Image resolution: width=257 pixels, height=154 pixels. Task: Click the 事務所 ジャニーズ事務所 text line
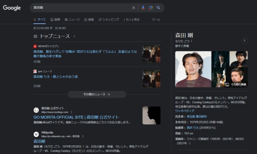point(209,141)
